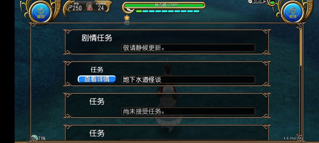Image resolution: width=319 pixels, height=143 pixels.
Task: Tap the blue 返回 back button
Action: (x=40, y=13)
